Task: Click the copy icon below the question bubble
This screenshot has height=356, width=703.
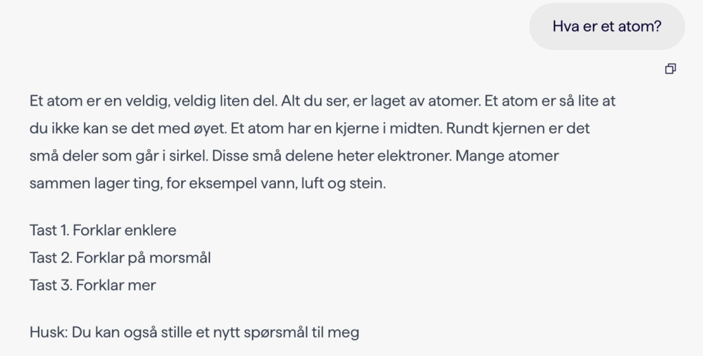Action: [671, 69]
